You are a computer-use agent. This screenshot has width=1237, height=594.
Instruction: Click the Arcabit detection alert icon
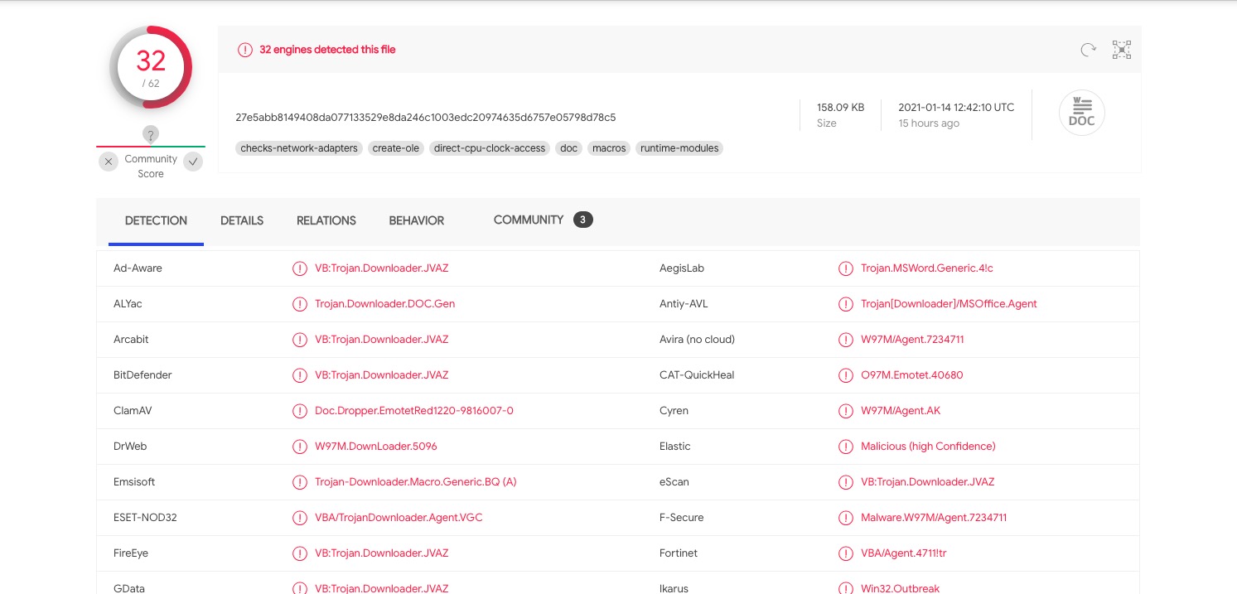coord(300,340)
